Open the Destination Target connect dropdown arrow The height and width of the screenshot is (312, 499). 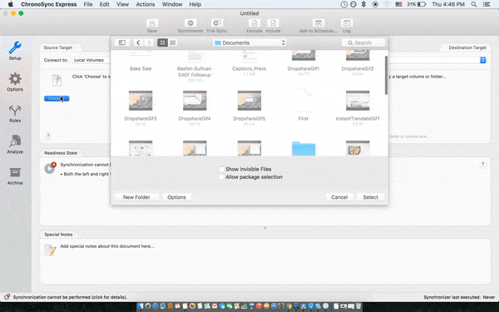point(482,60)
